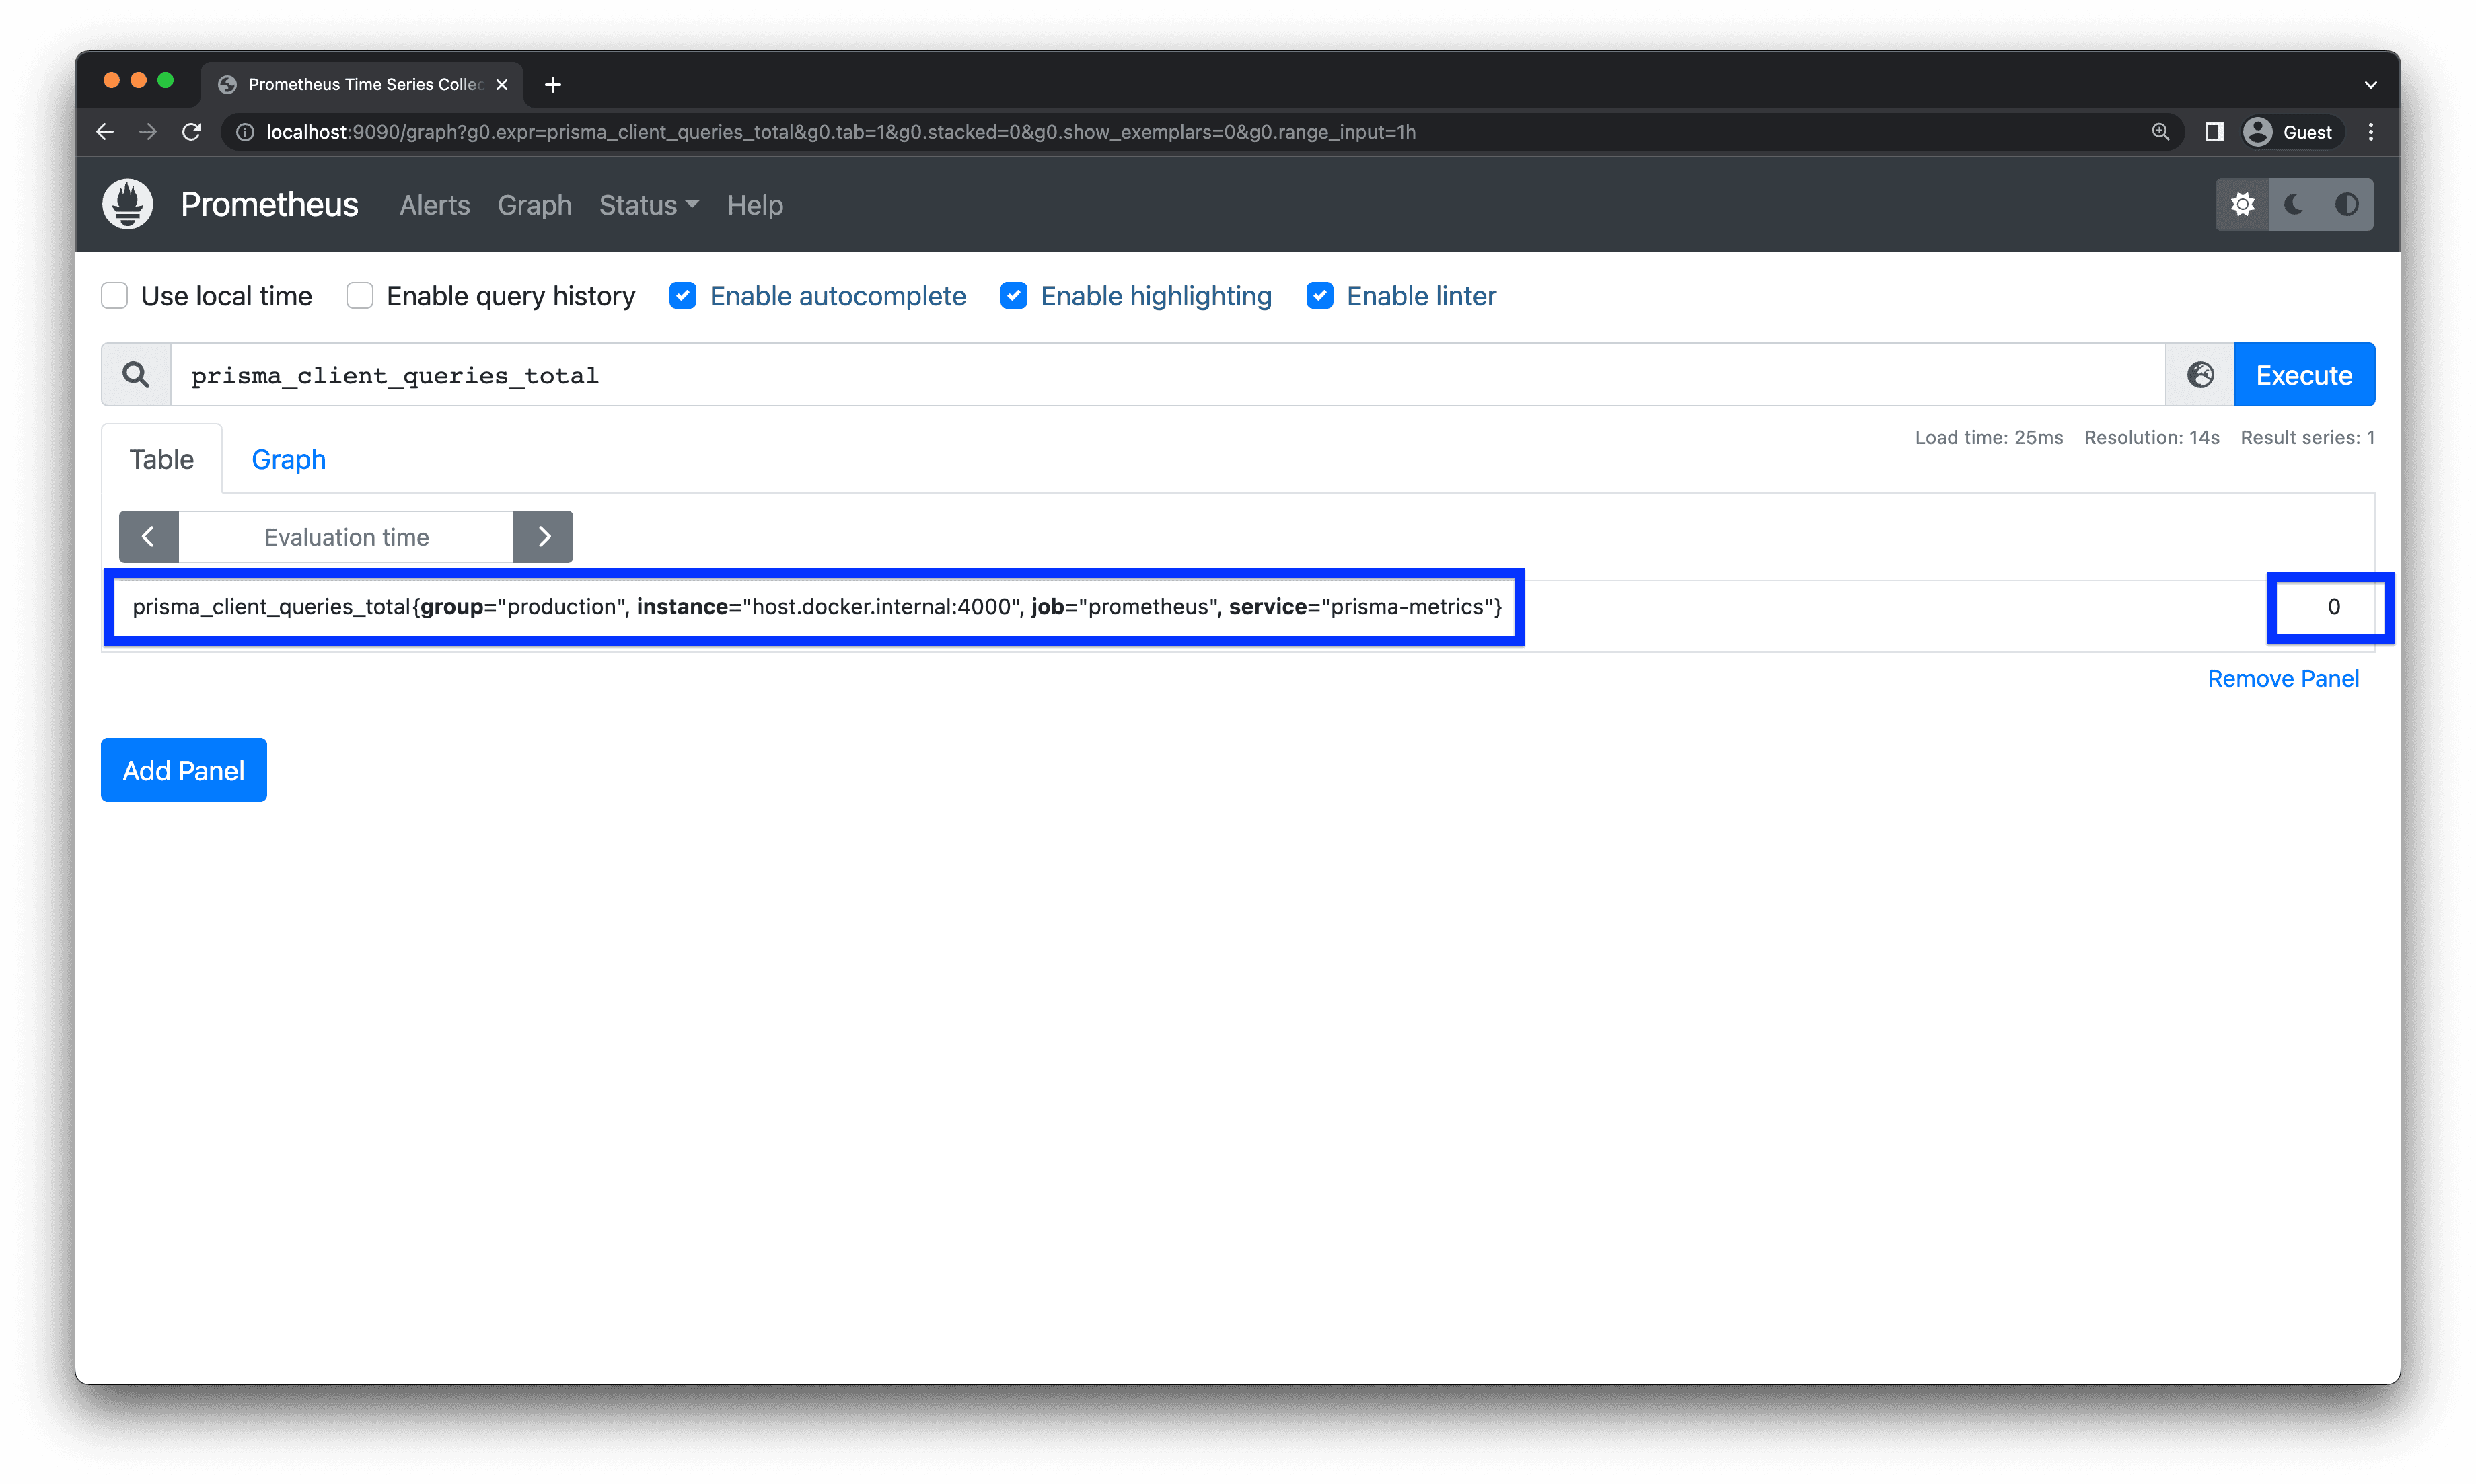Click the search magnifier icon

[135, 374]
